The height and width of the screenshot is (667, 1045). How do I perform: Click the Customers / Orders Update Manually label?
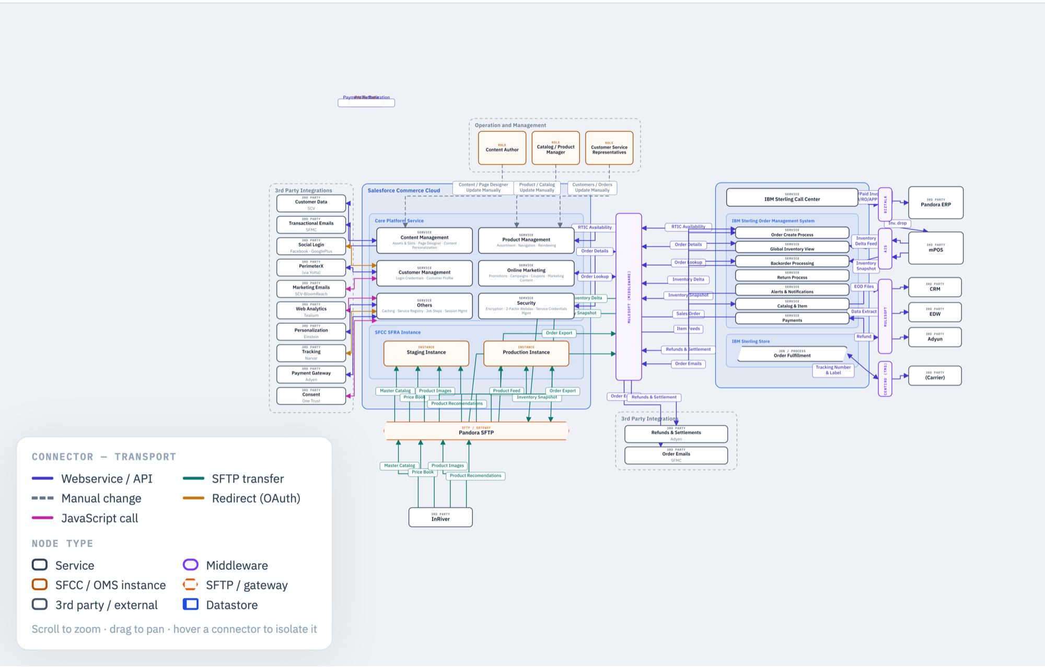click(x=592, y=188)
